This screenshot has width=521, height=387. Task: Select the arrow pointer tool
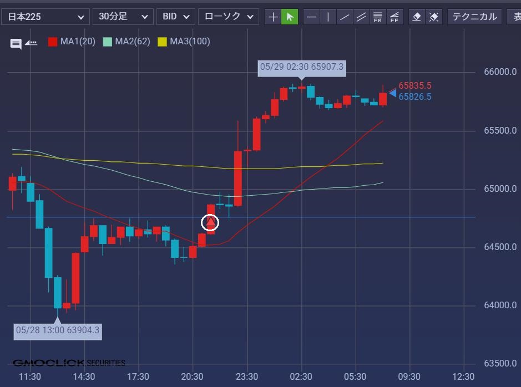click(290, 17)
